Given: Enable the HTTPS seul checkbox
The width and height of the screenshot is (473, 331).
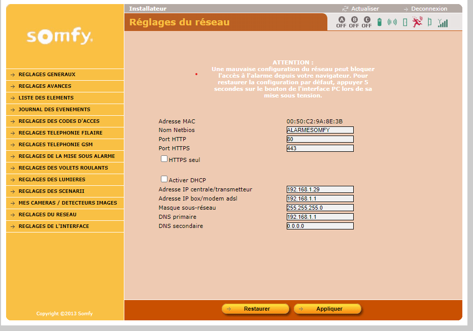Looking at the screenshot, I should coord(164,159).
